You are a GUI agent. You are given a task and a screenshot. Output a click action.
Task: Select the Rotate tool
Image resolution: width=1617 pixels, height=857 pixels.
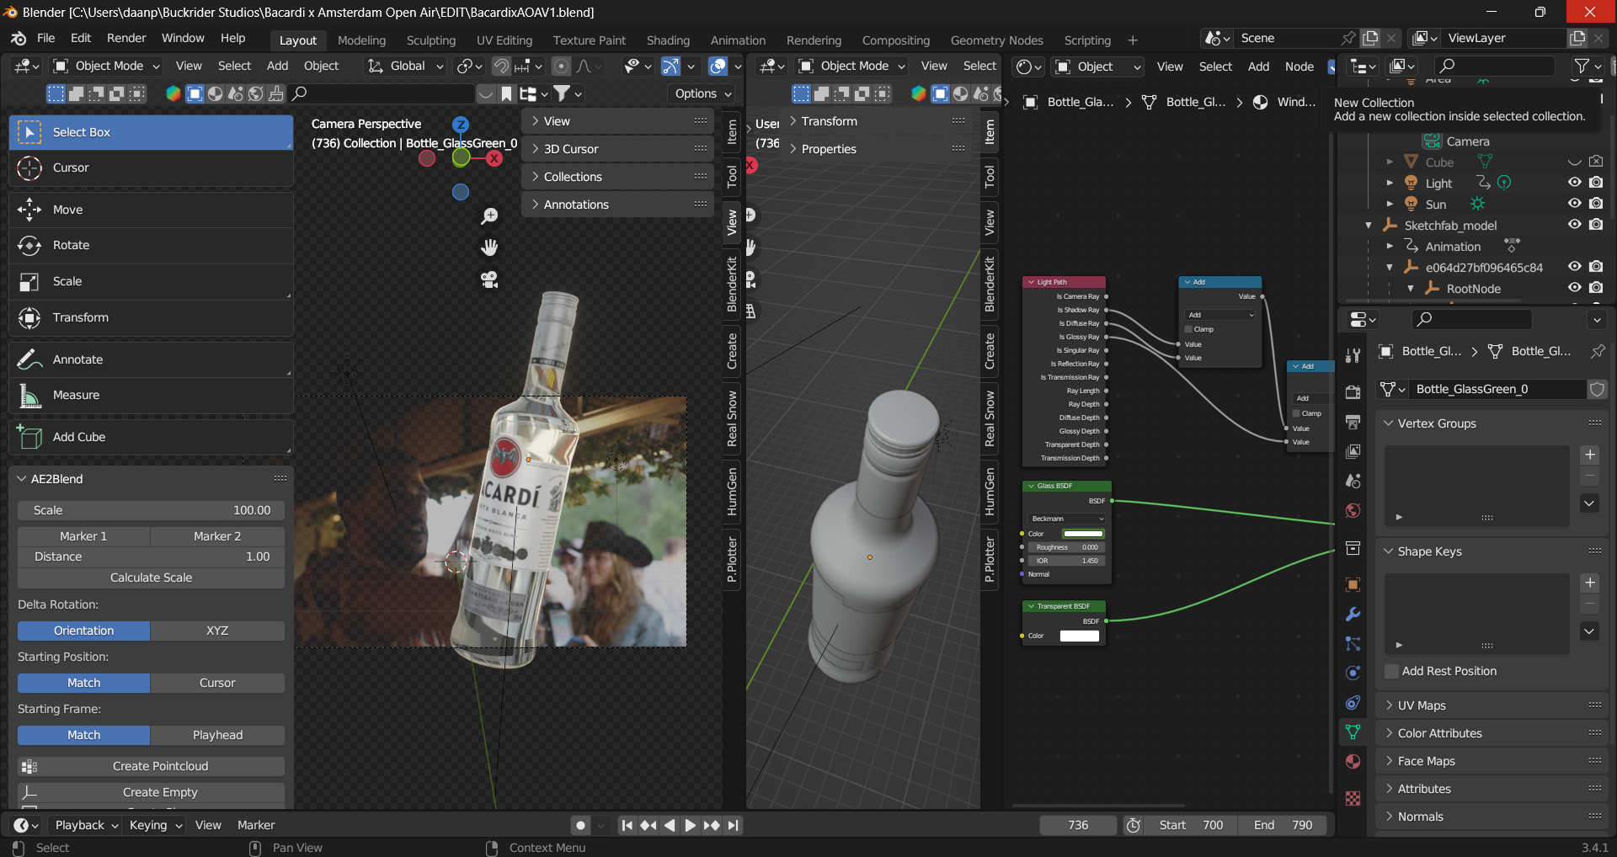tap(151, 245)
